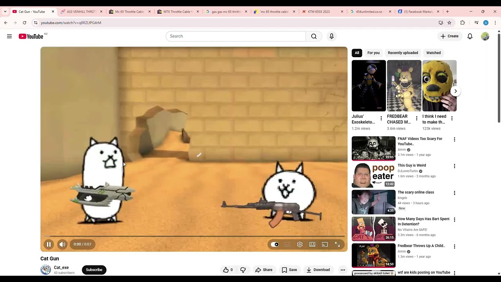This screenshot has height=282, width=501.
Task: Select the Watched filter chip
Action: [433, 53]
